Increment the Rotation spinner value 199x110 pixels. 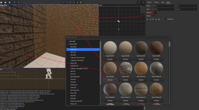coord(158,12)
